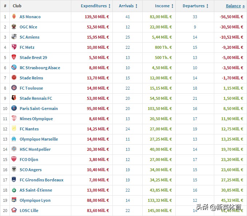Open the HSC Montpellier club link
Viewport: 247px width, 216px height.
pyautogui.click(x=35, y=149)
